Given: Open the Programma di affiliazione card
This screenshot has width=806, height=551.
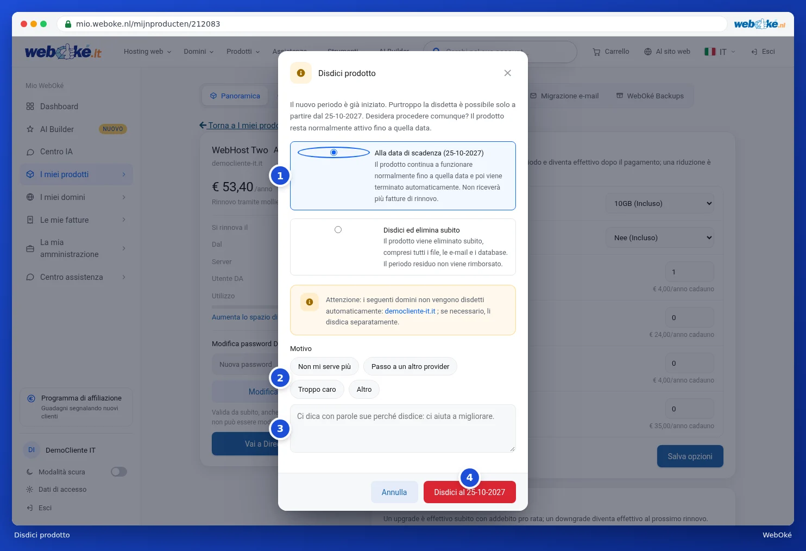Looking at the screenshot, I should (x=77, y=407).
